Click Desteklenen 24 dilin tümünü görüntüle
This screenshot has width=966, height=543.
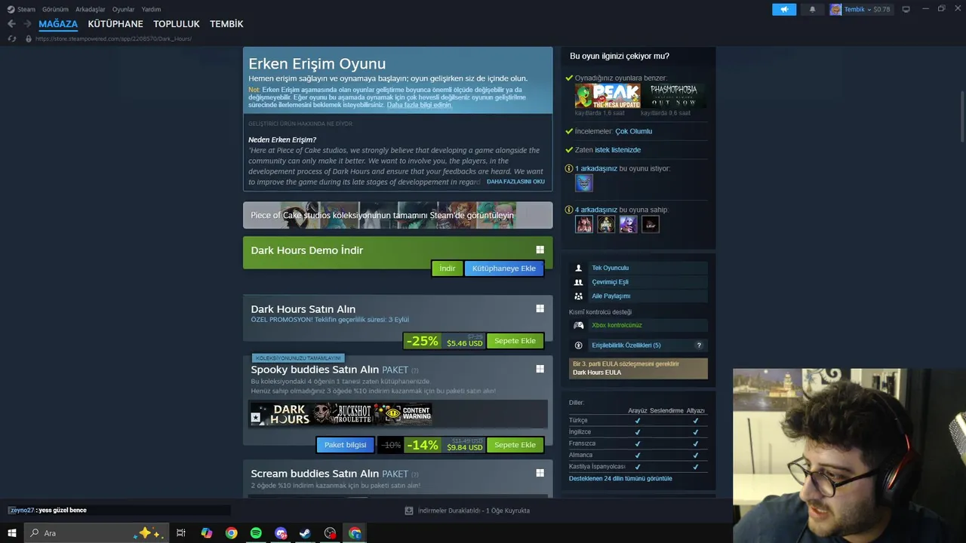620,479
